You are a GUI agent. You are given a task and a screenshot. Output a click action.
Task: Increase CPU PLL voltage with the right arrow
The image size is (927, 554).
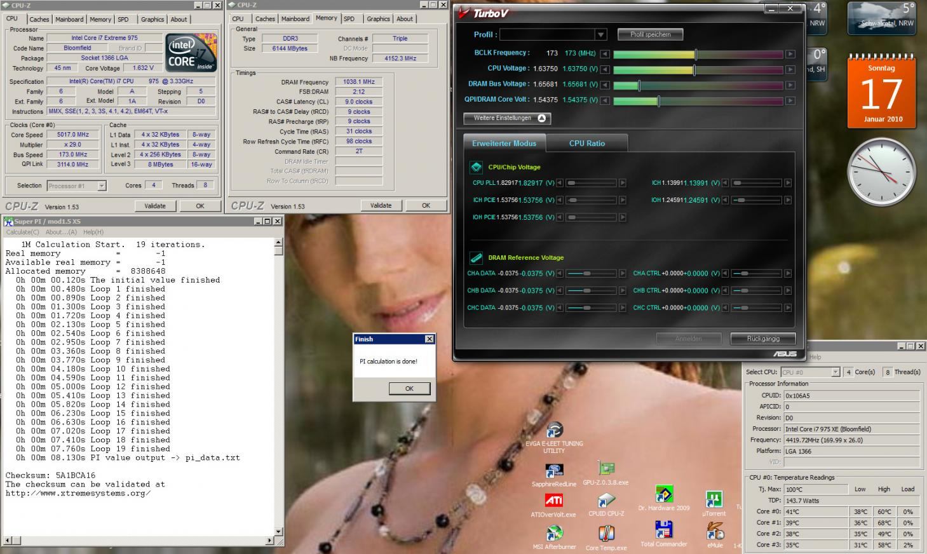pos(623,183)
